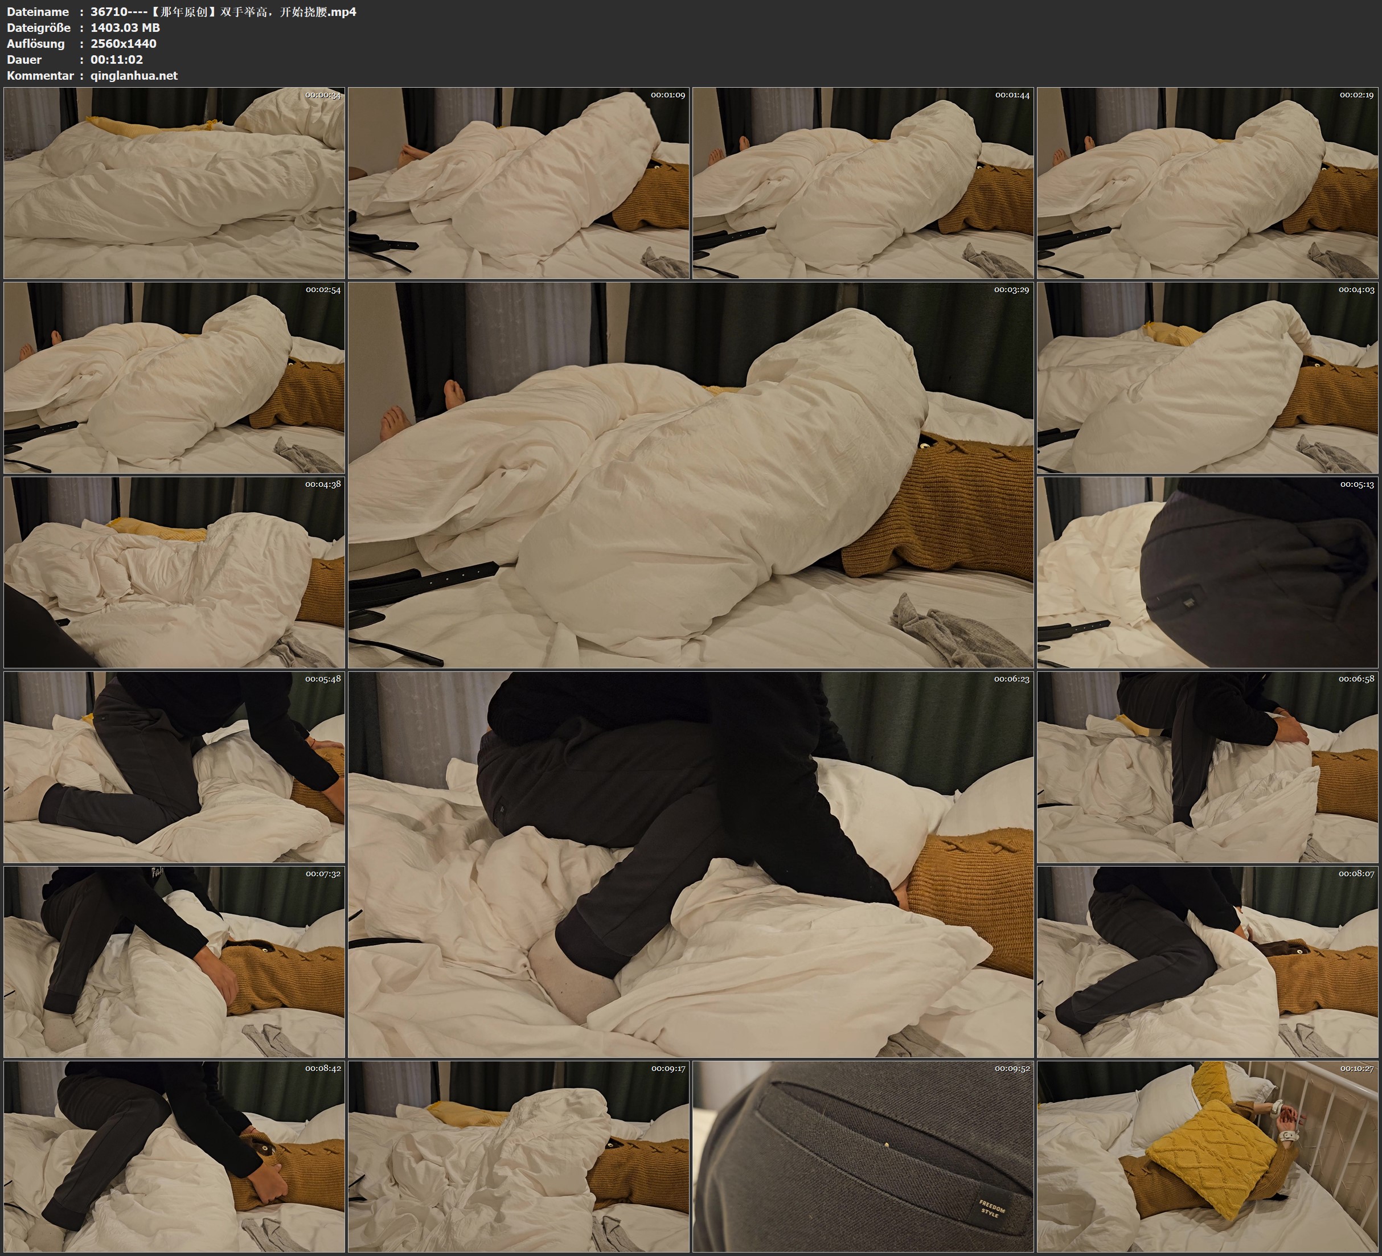Click the frame labeled 00:02:19

point(1207,183)
